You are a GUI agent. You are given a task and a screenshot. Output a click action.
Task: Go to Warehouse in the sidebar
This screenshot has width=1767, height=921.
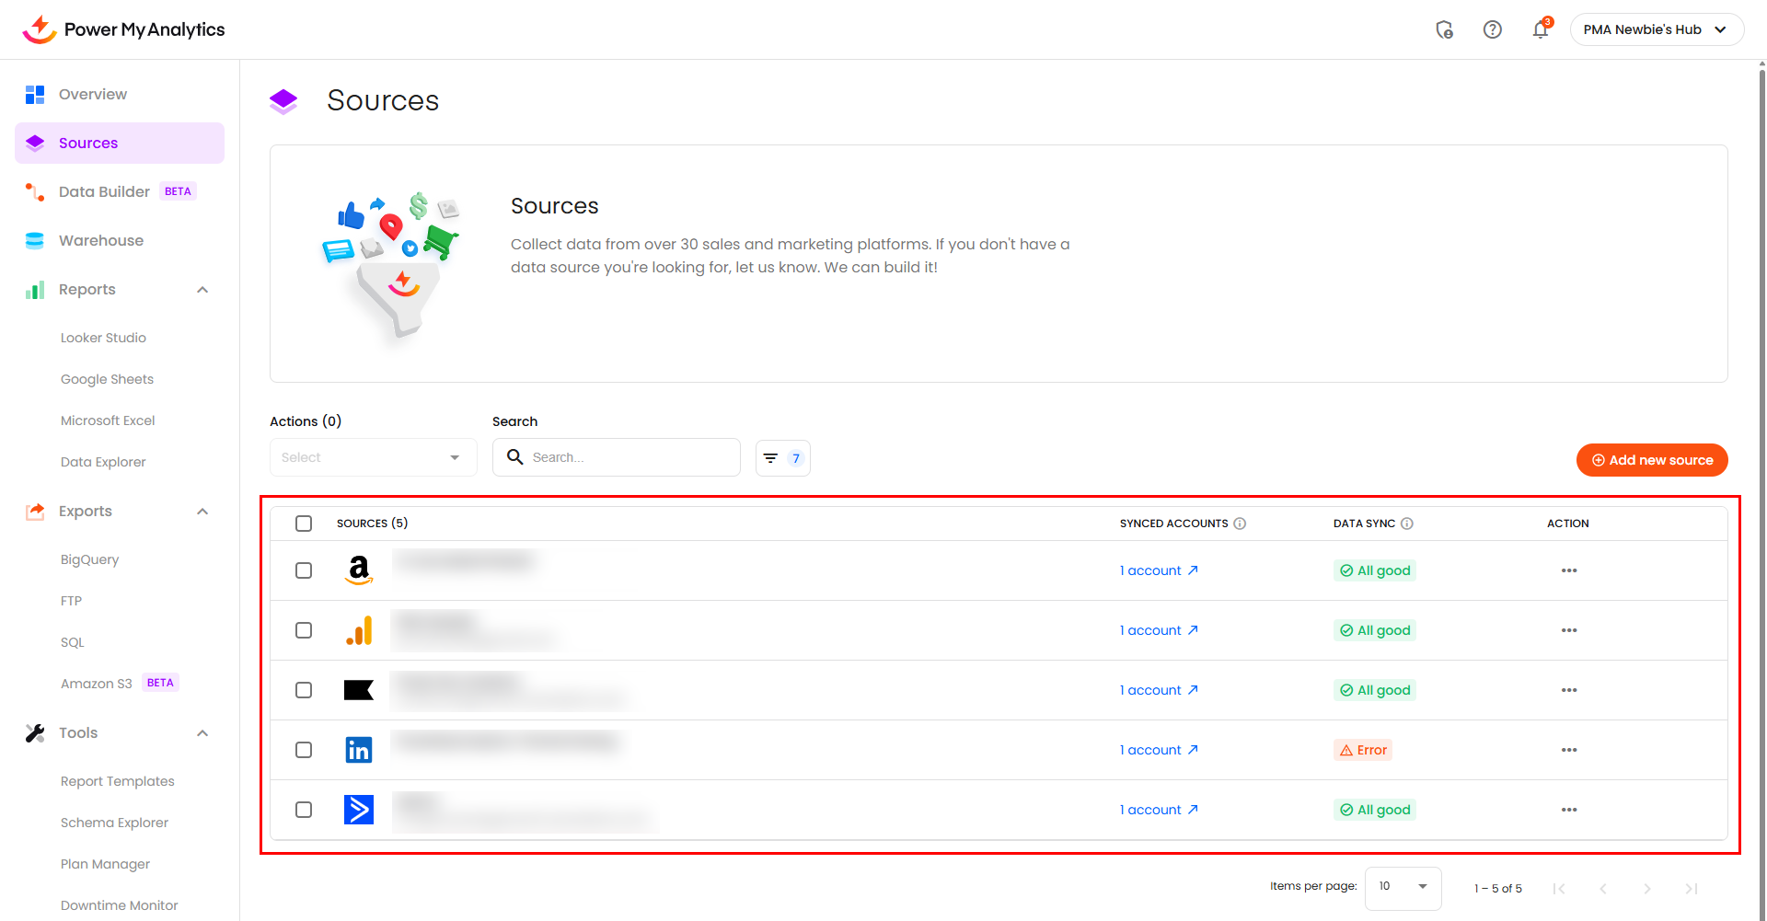point(101,240)
